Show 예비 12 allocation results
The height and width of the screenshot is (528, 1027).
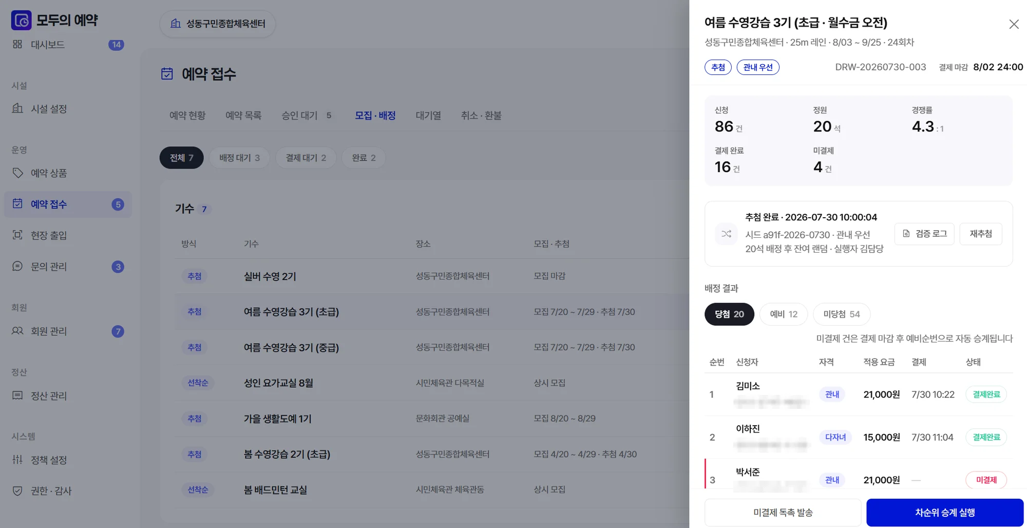[784, 314]
